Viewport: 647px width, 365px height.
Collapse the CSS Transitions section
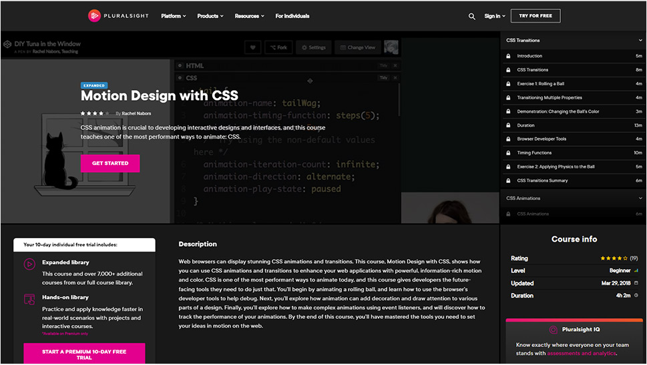(640, 41)
